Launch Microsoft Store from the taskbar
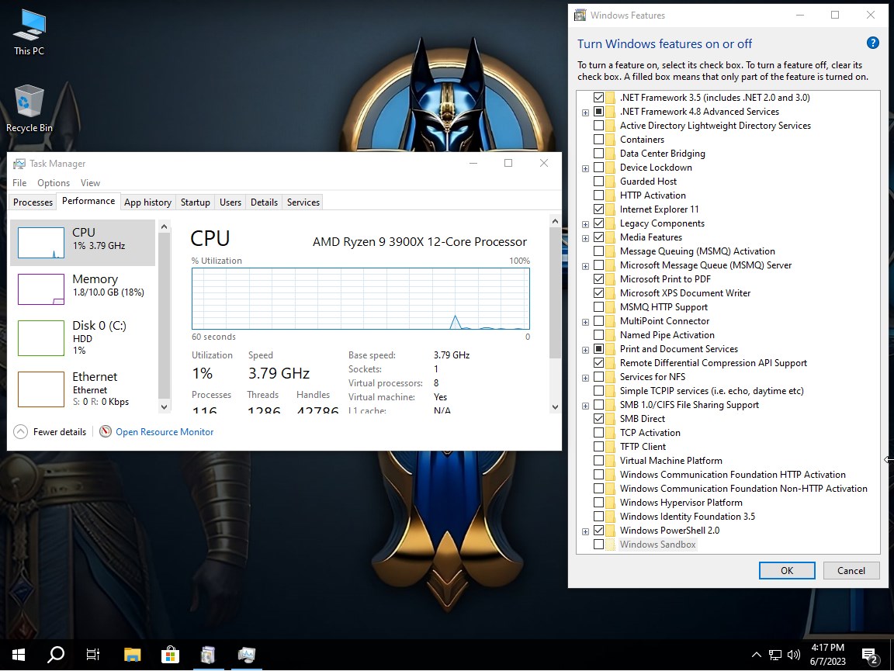 coord(170,655)
